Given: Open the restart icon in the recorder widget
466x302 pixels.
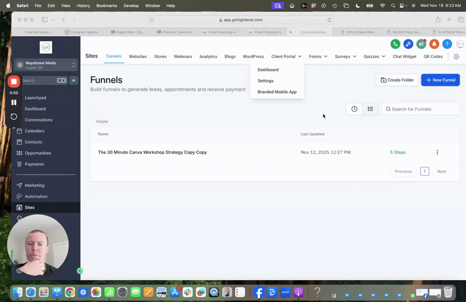Looking at the screenshot, I should point(14,116).
